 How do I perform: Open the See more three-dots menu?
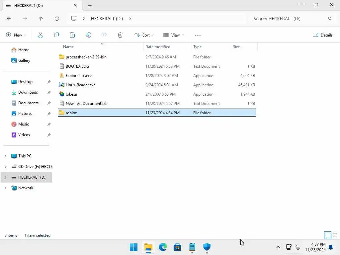(x=198, y=35)
